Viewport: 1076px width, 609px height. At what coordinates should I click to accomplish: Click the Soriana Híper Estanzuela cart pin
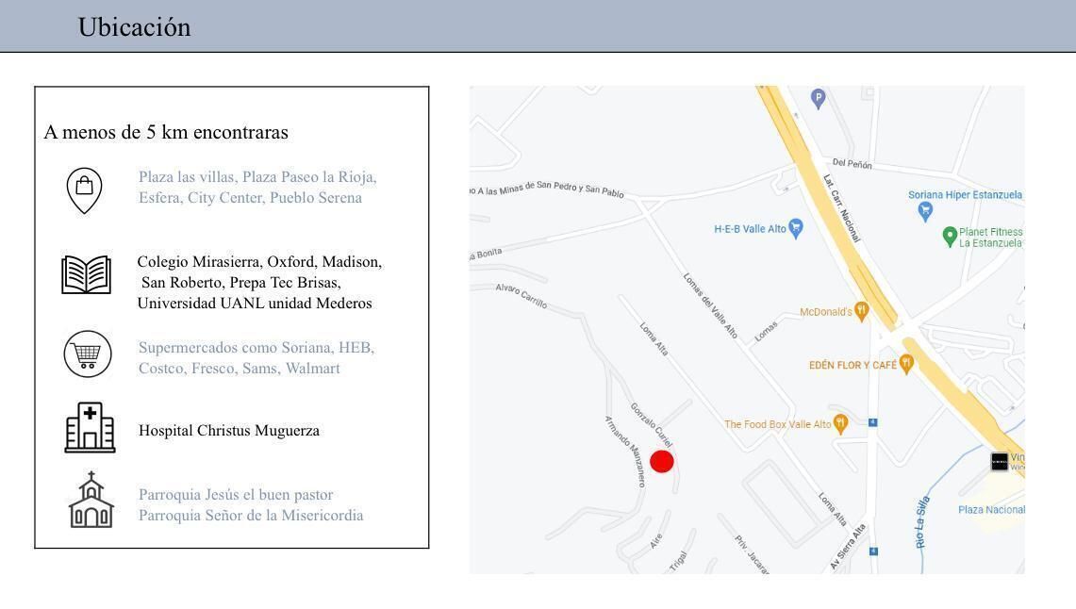coord(925,210)
